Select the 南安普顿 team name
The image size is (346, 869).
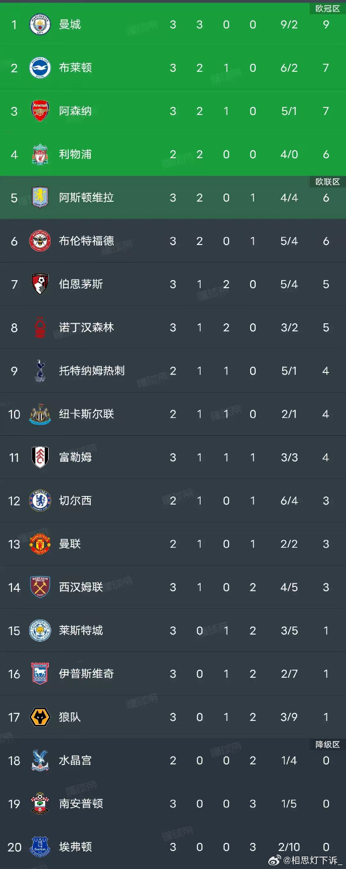click(81, 804)
